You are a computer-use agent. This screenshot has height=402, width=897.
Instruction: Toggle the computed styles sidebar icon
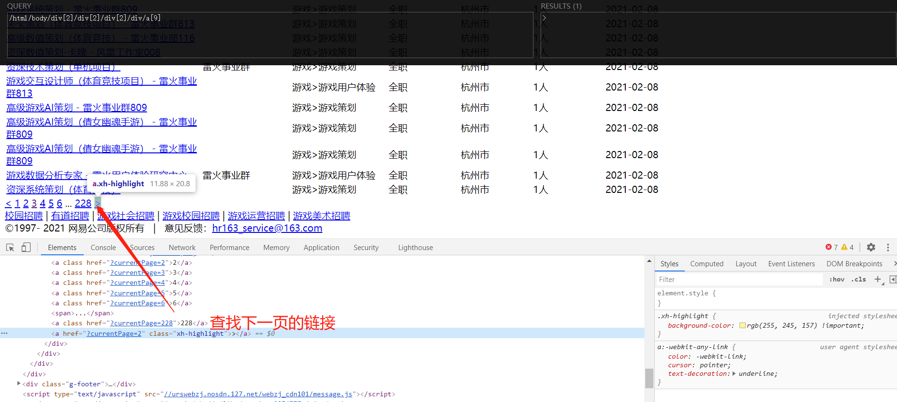(x=893, y=280)
